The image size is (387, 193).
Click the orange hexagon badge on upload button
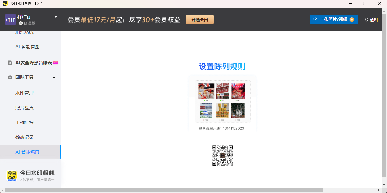point(352,20)
